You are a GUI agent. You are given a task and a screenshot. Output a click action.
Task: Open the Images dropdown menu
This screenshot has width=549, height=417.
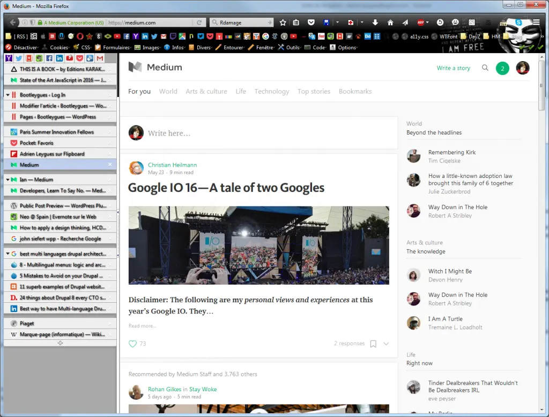[x=147, y=47]
